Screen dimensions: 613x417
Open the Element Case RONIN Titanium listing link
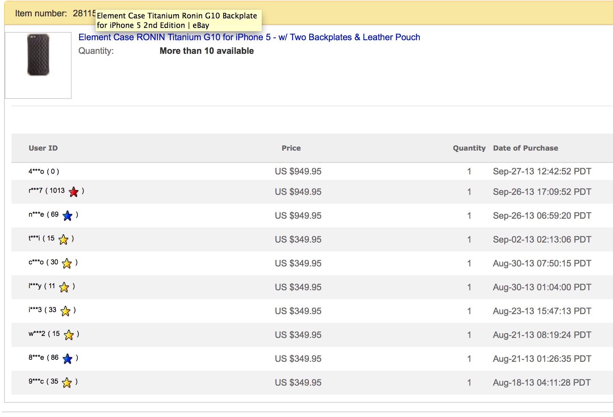point(249,37)
